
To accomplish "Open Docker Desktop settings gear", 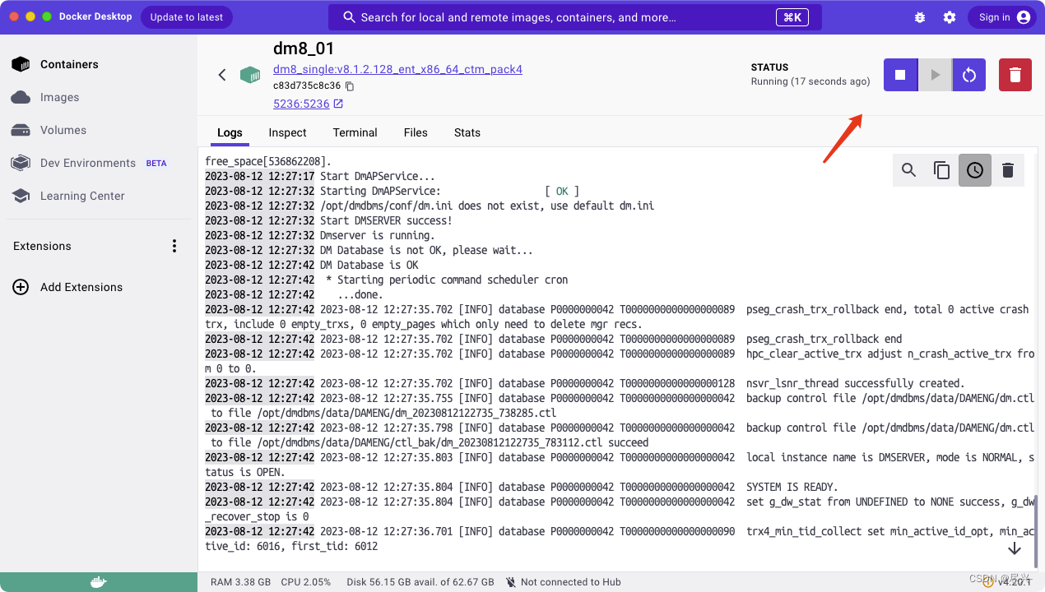I will pyautogui.click(x=950, y=16).
